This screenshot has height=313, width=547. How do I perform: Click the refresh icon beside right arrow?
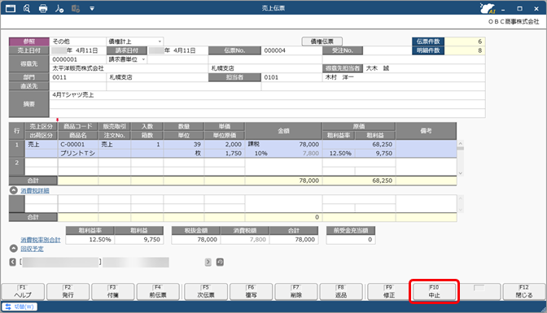(x=220, y=262)
